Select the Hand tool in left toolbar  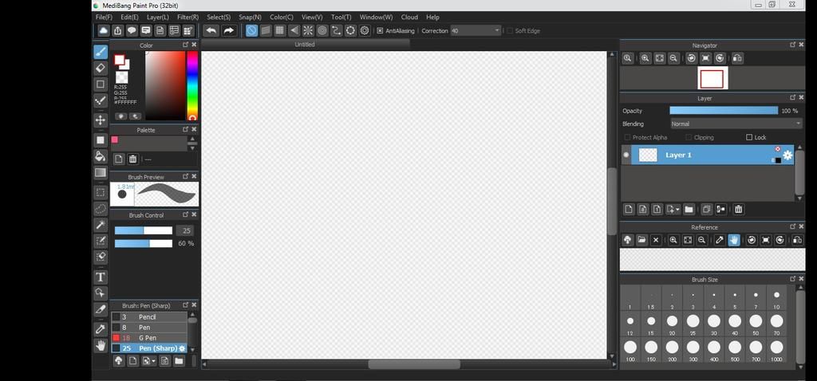point(101,346)
